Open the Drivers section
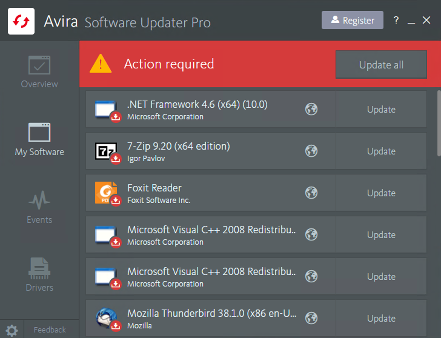 tap(39, 275)
